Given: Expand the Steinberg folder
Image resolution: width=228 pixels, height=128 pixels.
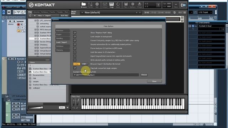Looking at the screenshot, I should tap(35, 45).
